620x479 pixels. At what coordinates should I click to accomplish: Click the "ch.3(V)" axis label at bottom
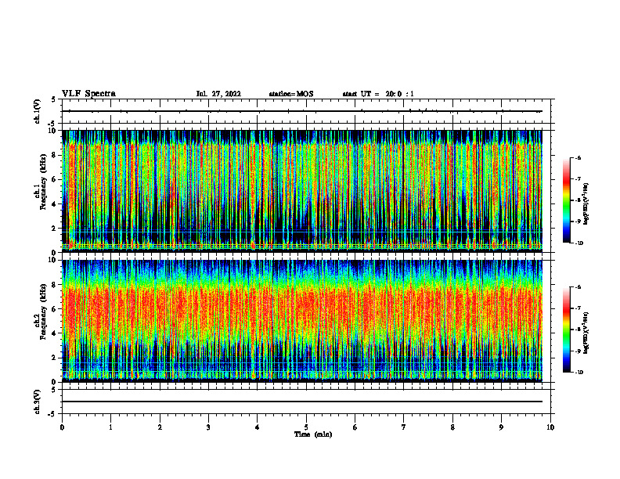coord(37,402)
